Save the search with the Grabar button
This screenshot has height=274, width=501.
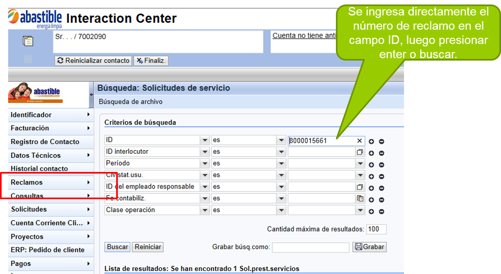tap(369, 247)
